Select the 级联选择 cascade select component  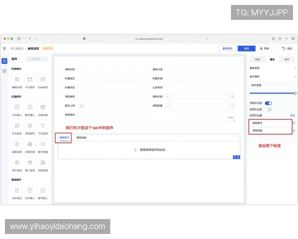click(x=17, y=146)
